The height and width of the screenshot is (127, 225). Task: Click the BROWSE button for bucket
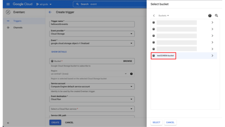(127, 61)
